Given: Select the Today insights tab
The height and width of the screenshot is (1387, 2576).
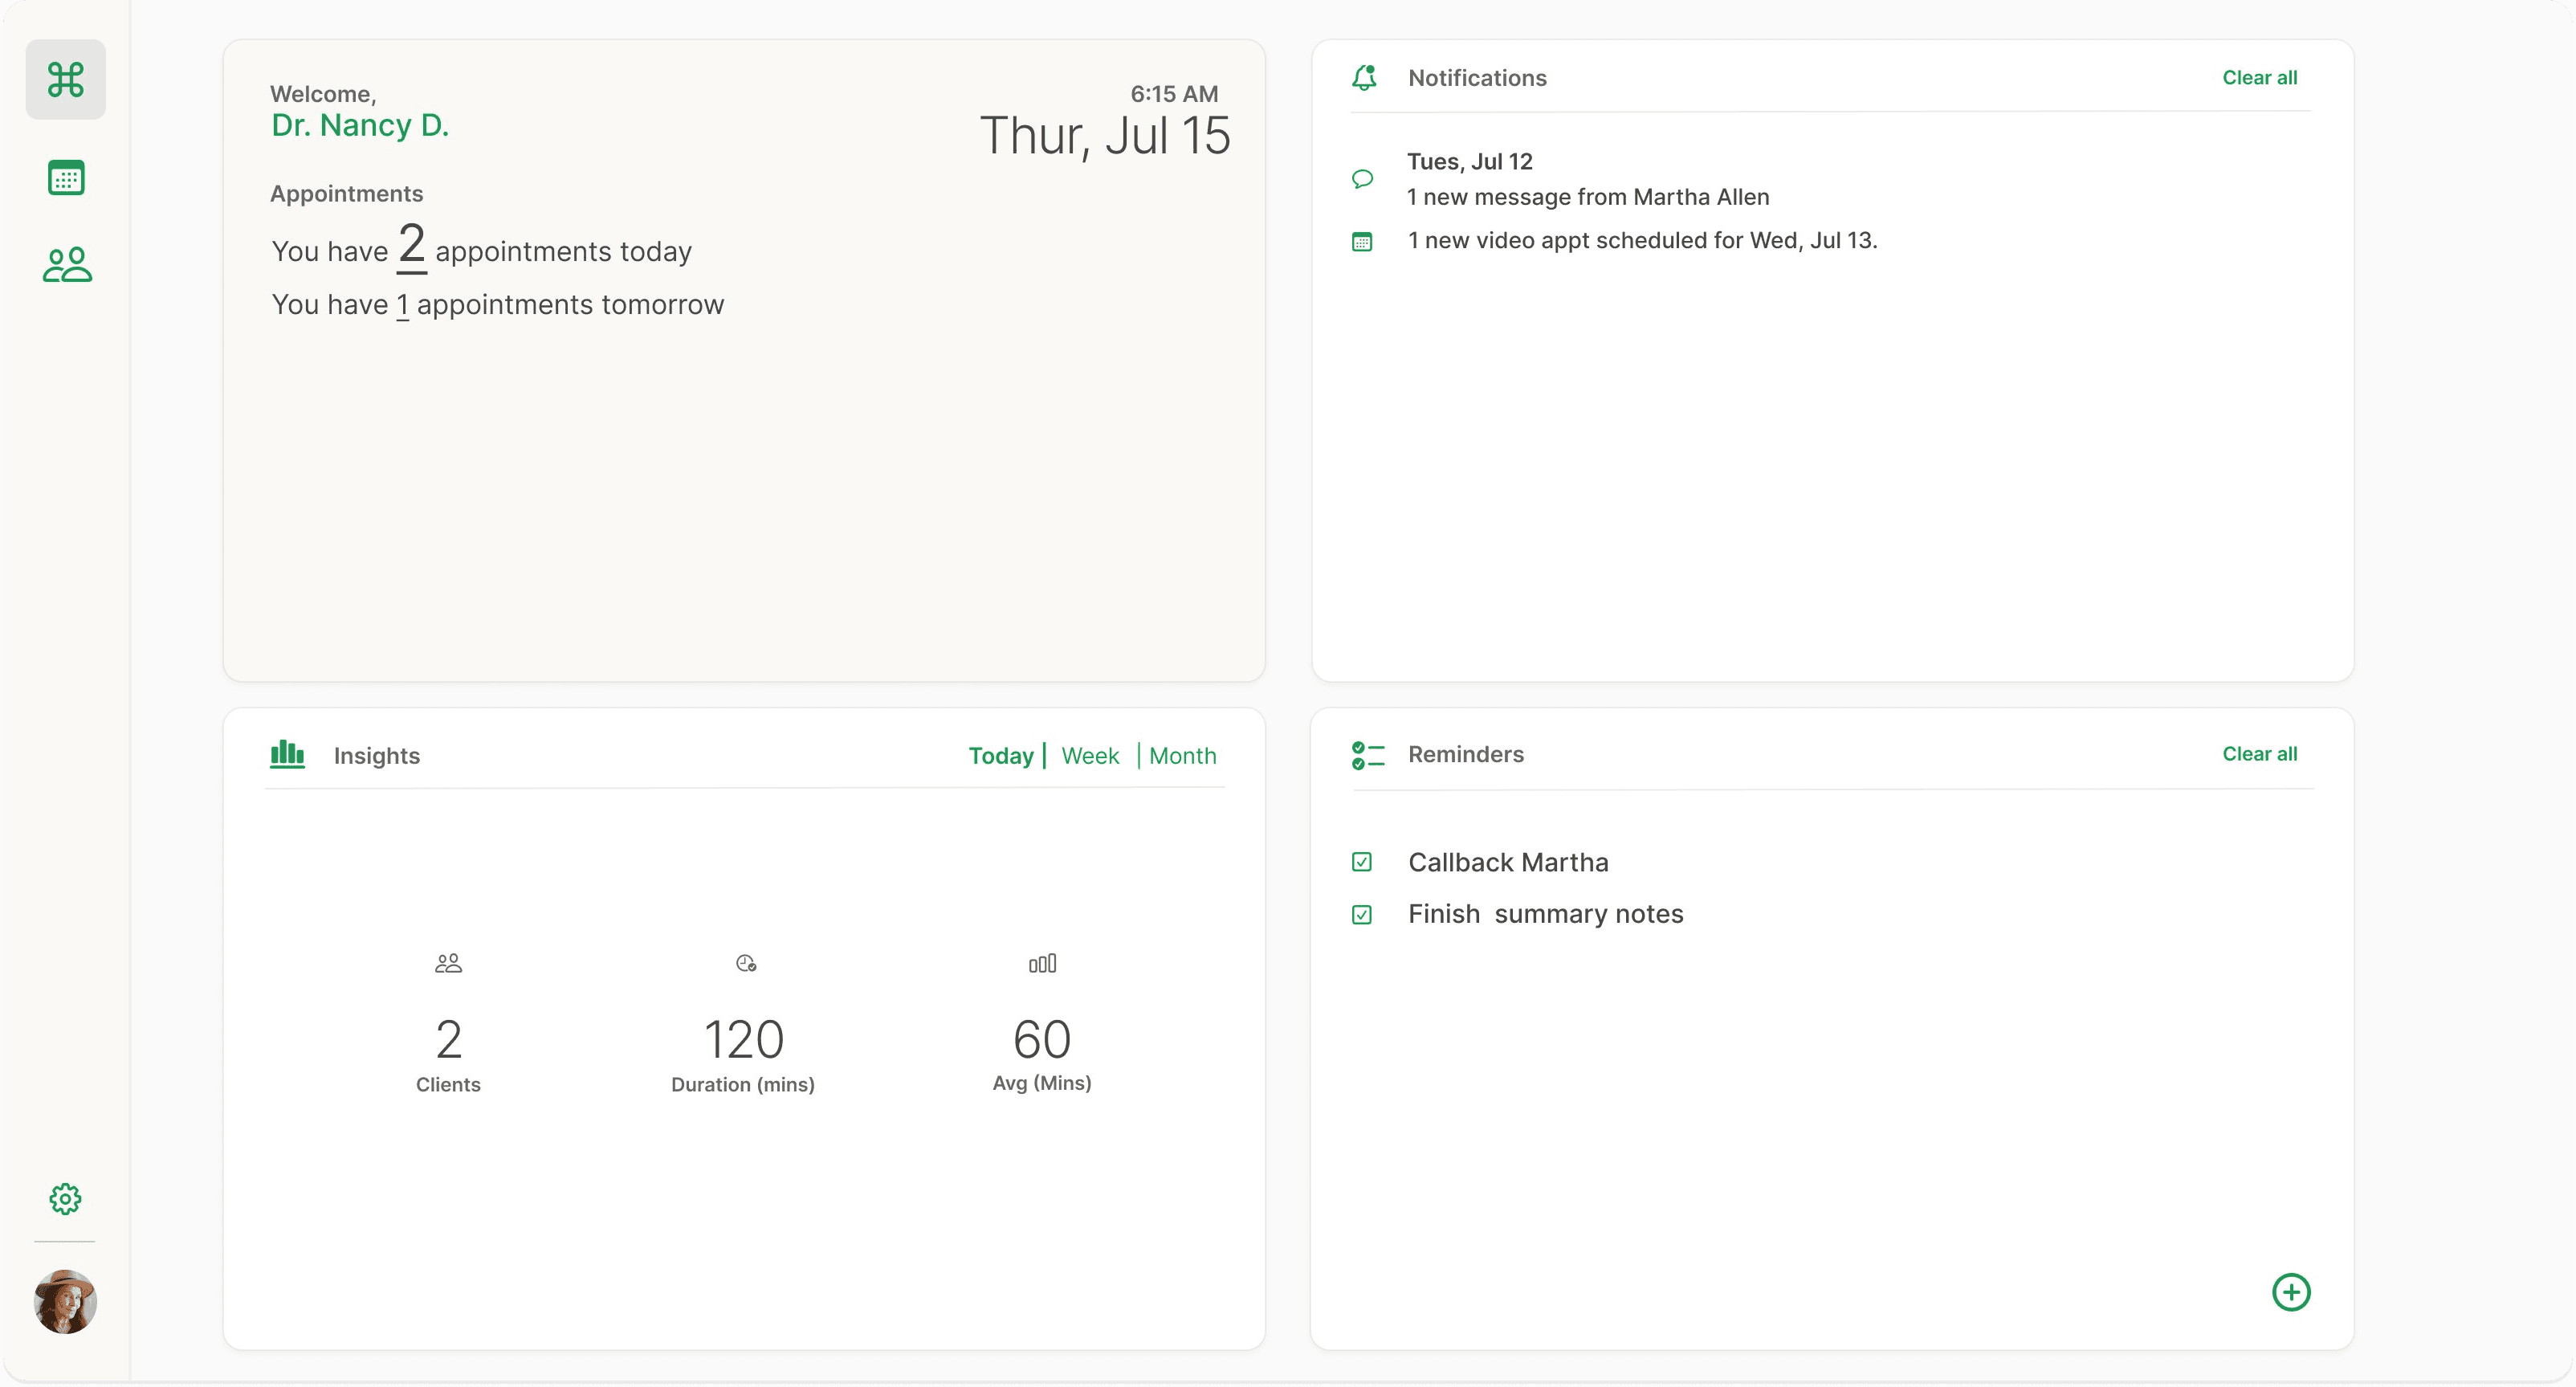Looking at the screenshot, I should coord(1000,756).
